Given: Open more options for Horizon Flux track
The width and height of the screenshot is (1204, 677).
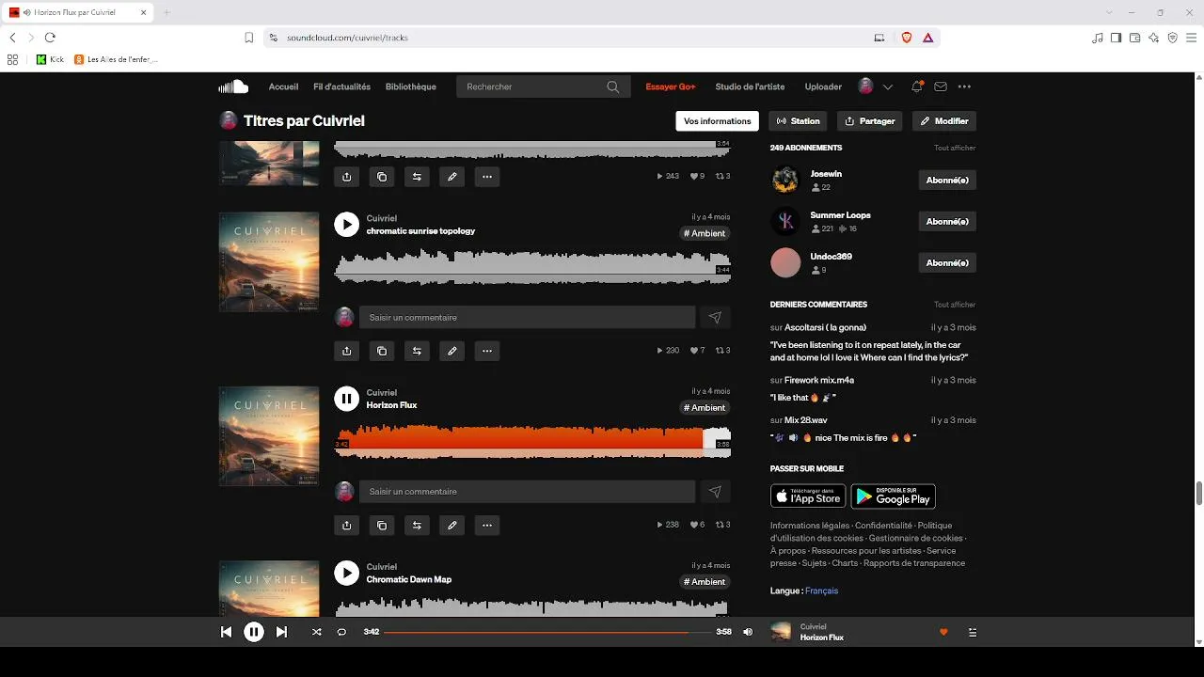Looking at the screenshot, I should coord(487,525).
